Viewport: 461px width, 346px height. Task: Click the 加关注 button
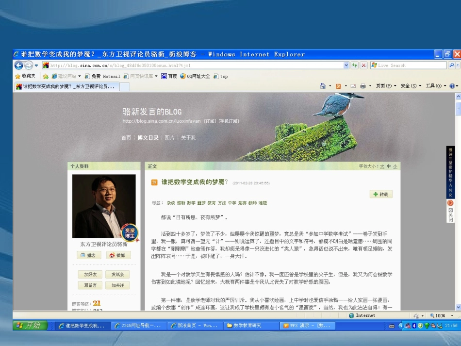117,285
